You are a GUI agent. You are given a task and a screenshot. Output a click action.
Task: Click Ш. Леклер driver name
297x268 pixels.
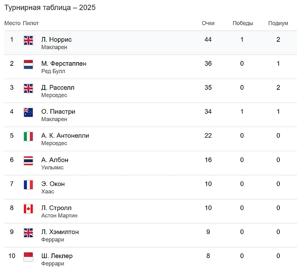click(57, 256)
